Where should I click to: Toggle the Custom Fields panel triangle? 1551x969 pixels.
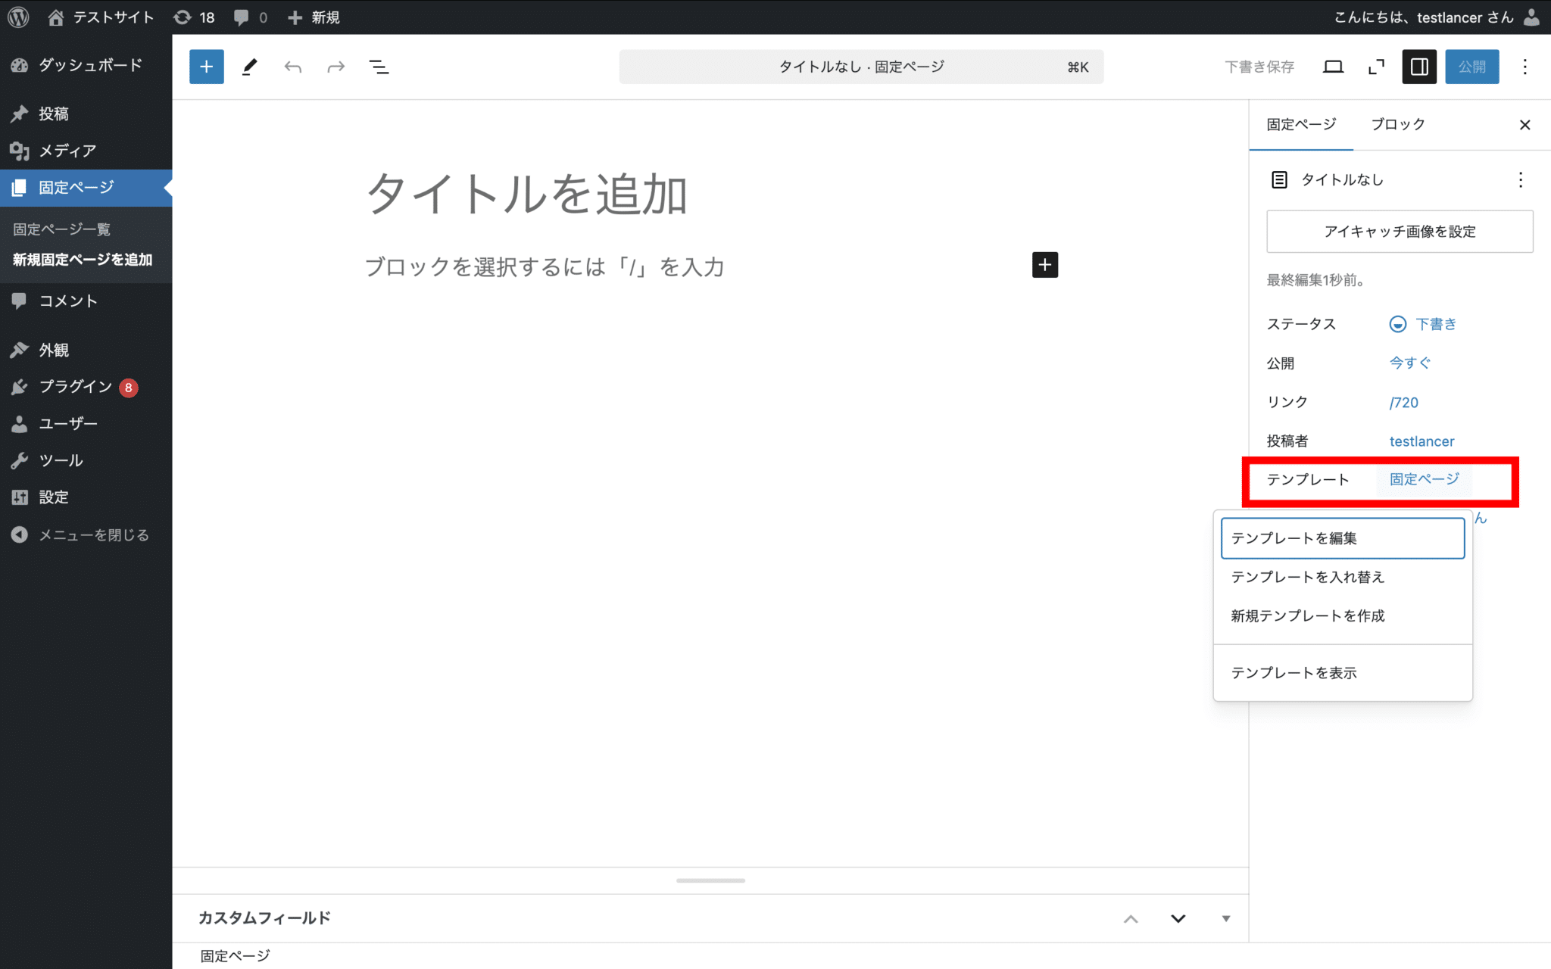[1225, 918]
